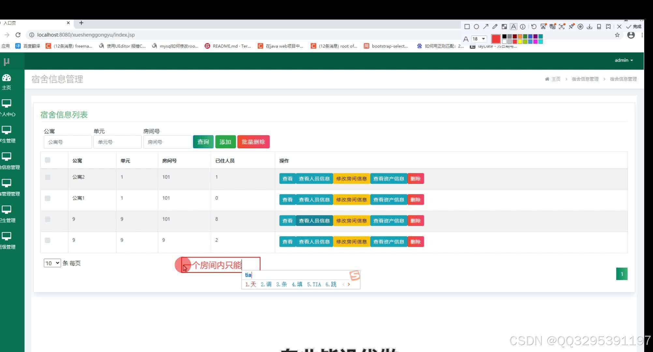Screen dimensions: 653x352
Task: Select the ellipse annotation tool
Action: pos(476,27)
